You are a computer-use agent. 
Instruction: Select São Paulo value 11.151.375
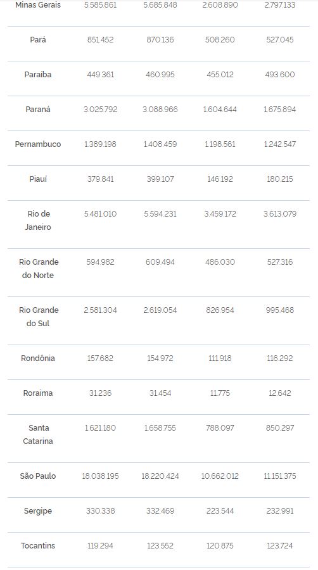279,476
